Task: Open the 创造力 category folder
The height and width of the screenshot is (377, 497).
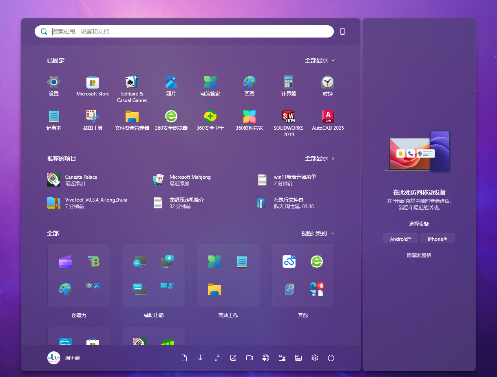Action: pos(79,276)
